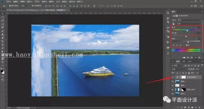Open the workspace switcher icon
Screen dimensions: 204x109
(x=196, y=6)
